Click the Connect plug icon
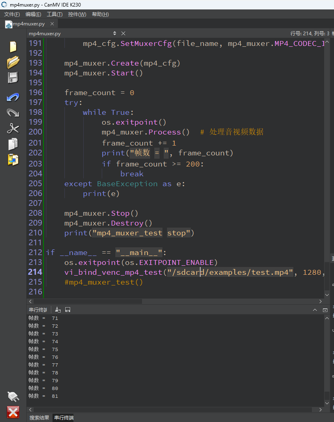The height and width of the screenshot is (422, 334). pos(13,397)
